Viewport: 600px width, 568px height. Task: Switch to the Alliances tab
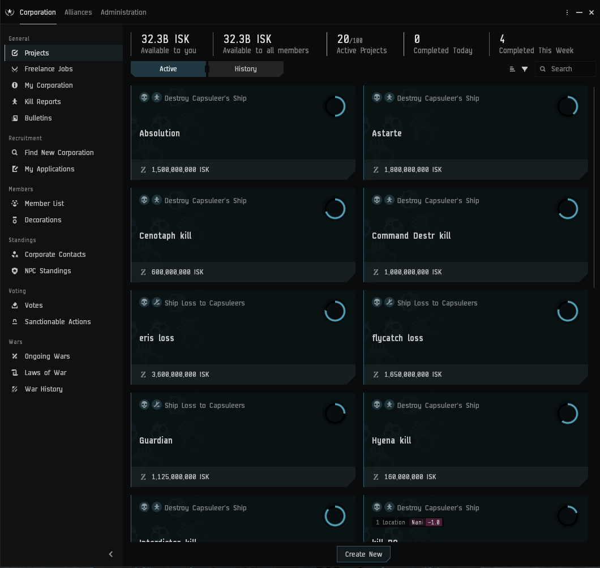click(x=78, y=12)
